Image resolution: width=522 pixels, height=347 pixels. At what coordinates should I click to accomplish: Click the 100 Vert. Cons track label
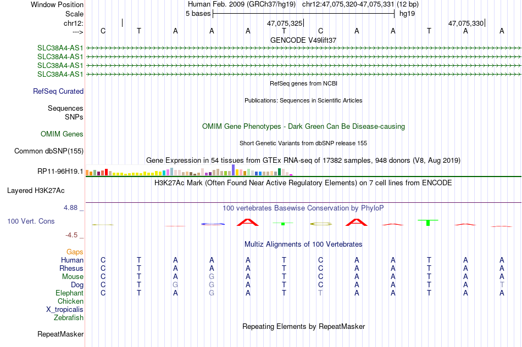[31, 221]
